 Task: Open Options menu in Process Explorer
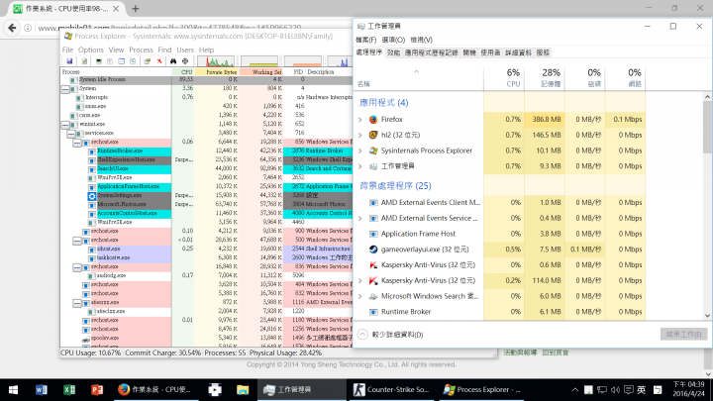[90, 50]
